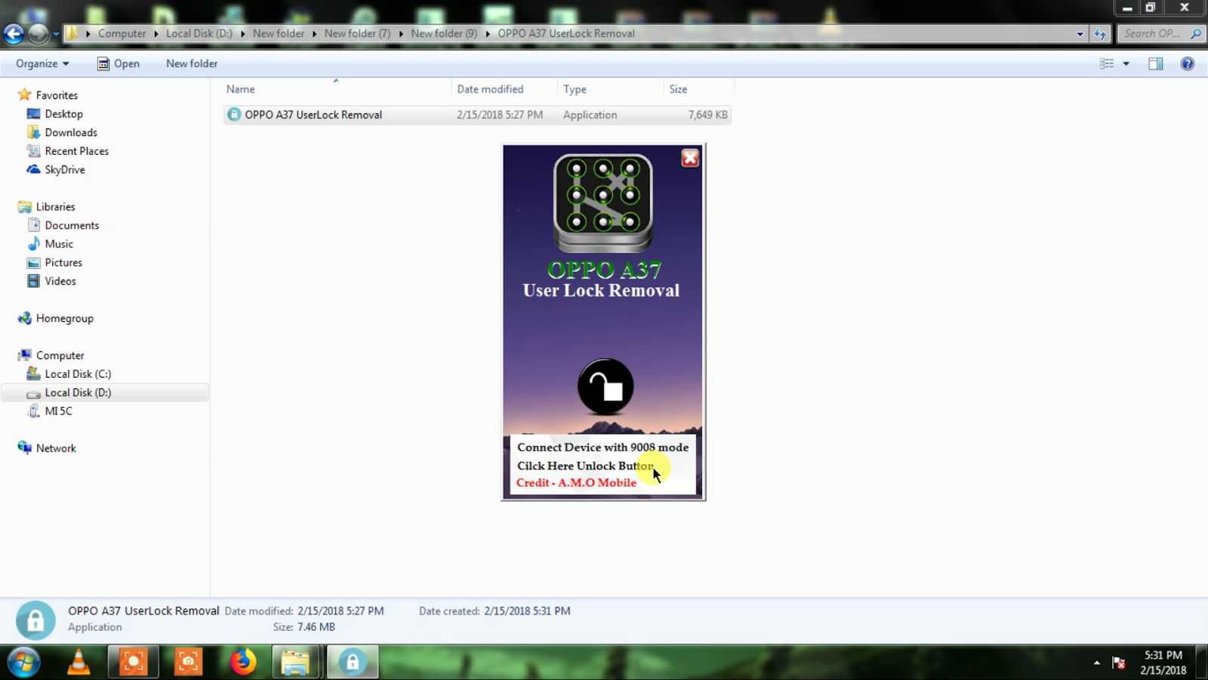1208x680 pixels.
Task: Open the Organize menu
Action: (42, 63)
